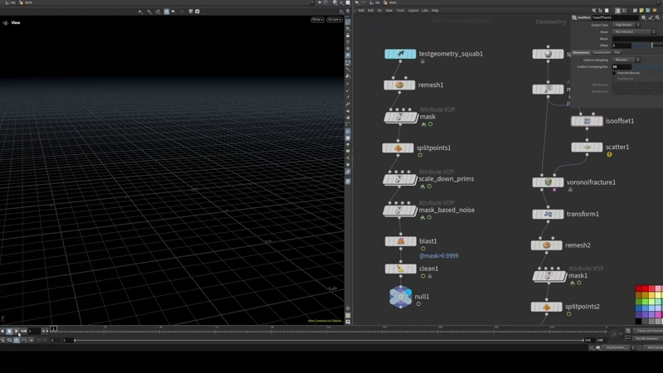Viewport: 663px width, 373px height.
Task: Click the play forward button in playbar
Action: coord(16,331)
